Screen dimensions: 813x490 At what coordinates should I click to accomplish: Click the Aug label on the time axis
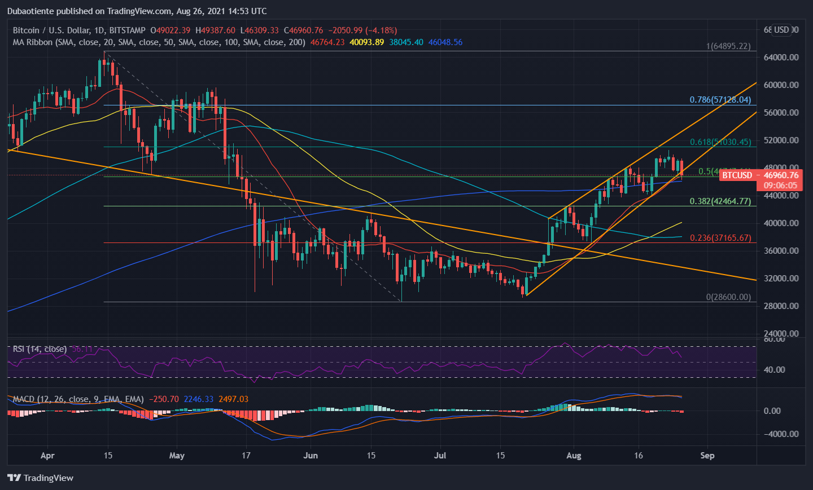[574, 455]
